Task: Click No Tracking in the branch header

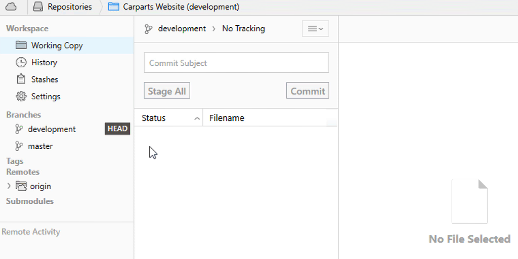Action: click(x=243, y=28)
